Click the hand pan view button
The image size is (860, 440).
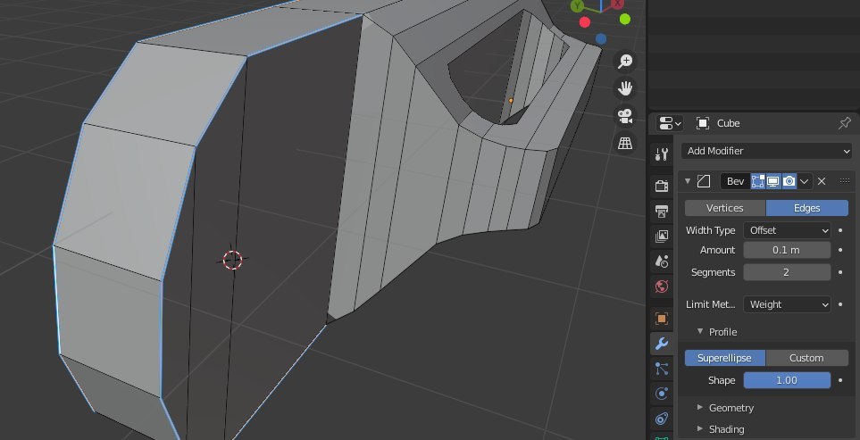point(625,88)
